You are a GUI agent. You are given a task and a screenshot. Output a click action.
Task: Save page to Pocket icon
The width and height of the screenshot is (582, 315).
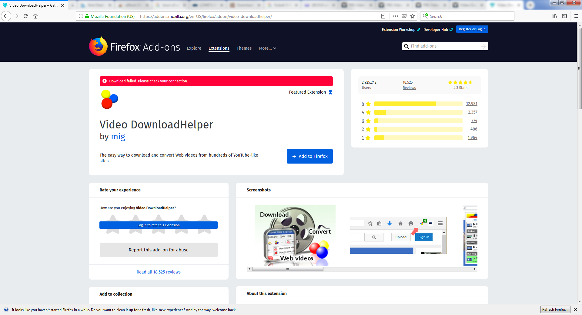coord(404,16)
